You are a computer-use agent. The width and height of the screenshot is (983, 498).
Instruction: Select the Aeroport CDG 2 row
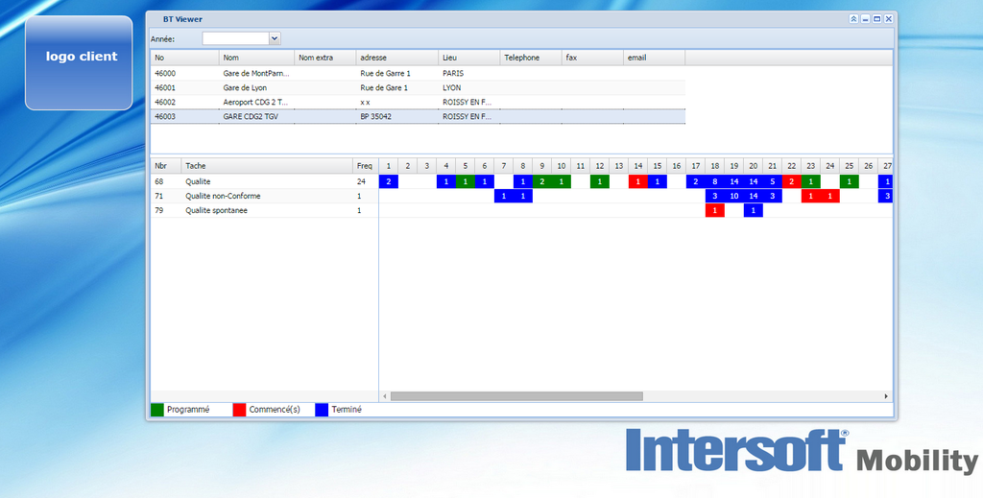coord(255,102)
